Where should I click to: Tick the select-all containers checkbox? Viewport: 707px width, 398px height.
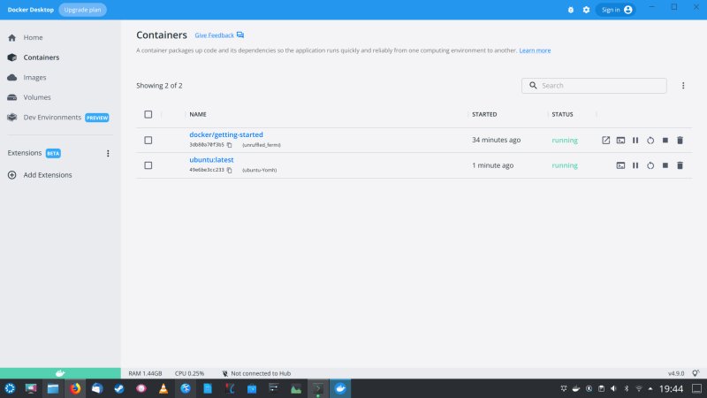tap(148, 114)
